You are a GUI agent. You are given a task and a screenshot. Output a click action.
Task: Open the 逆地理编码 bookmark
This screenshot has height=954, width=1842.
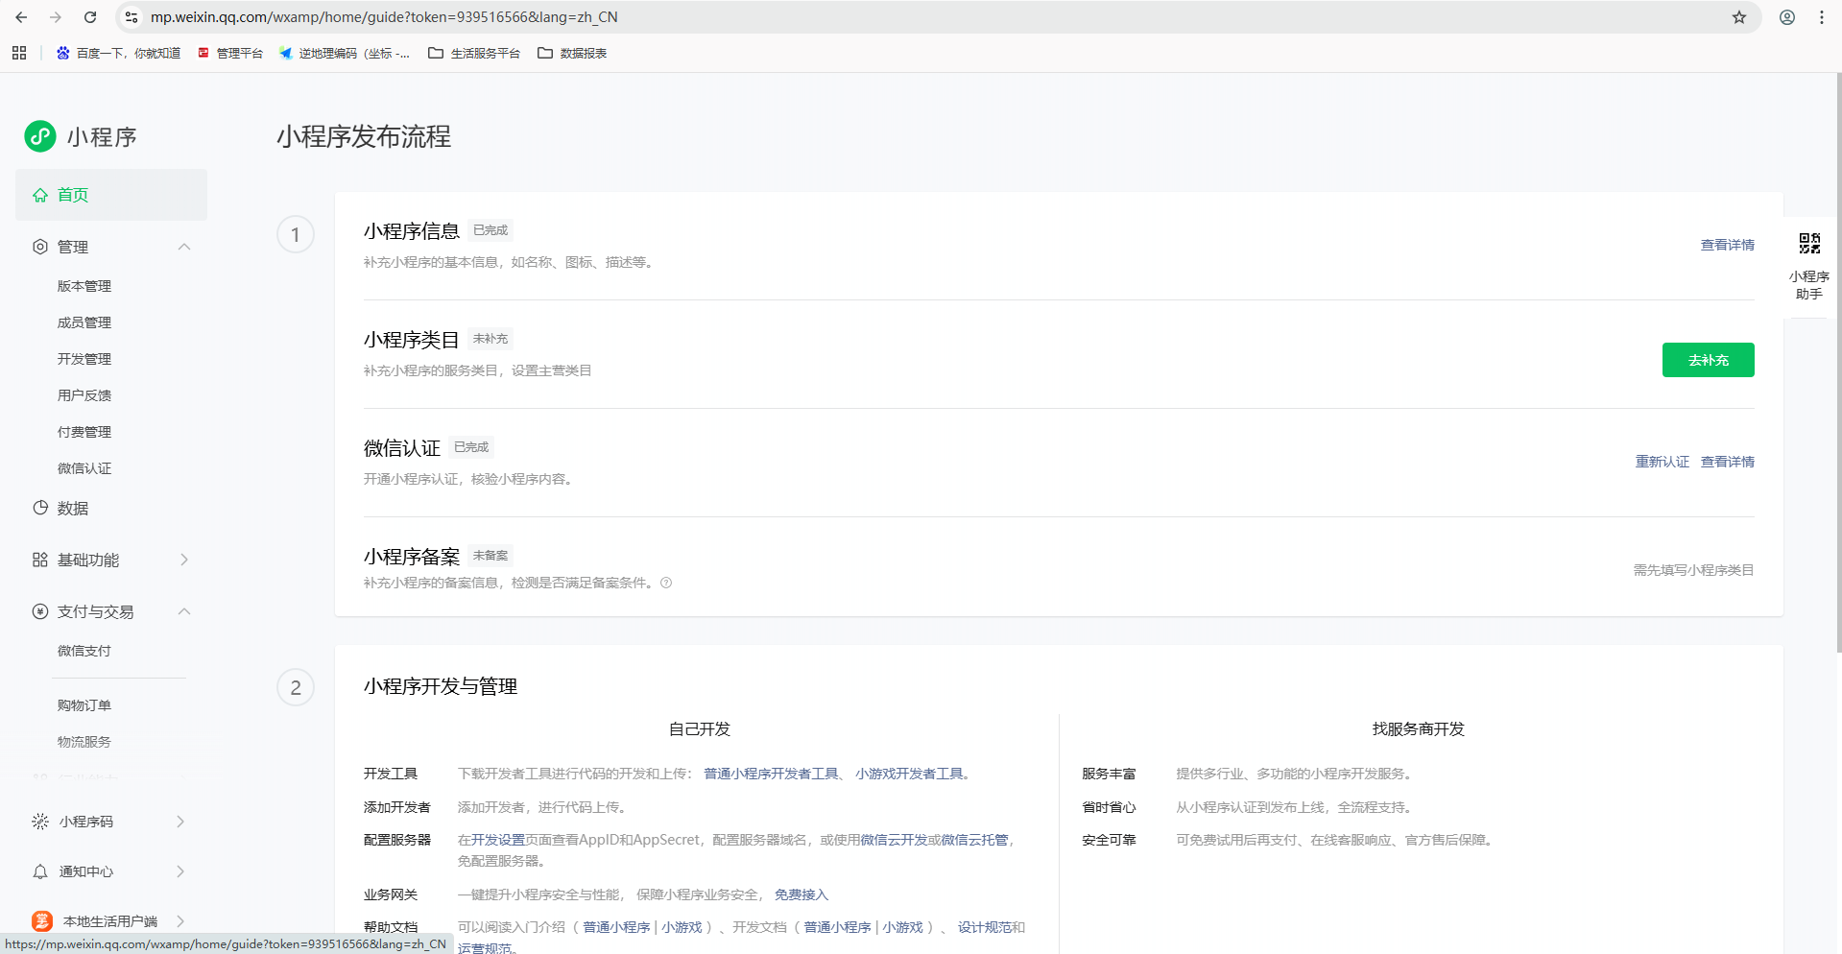345,53
